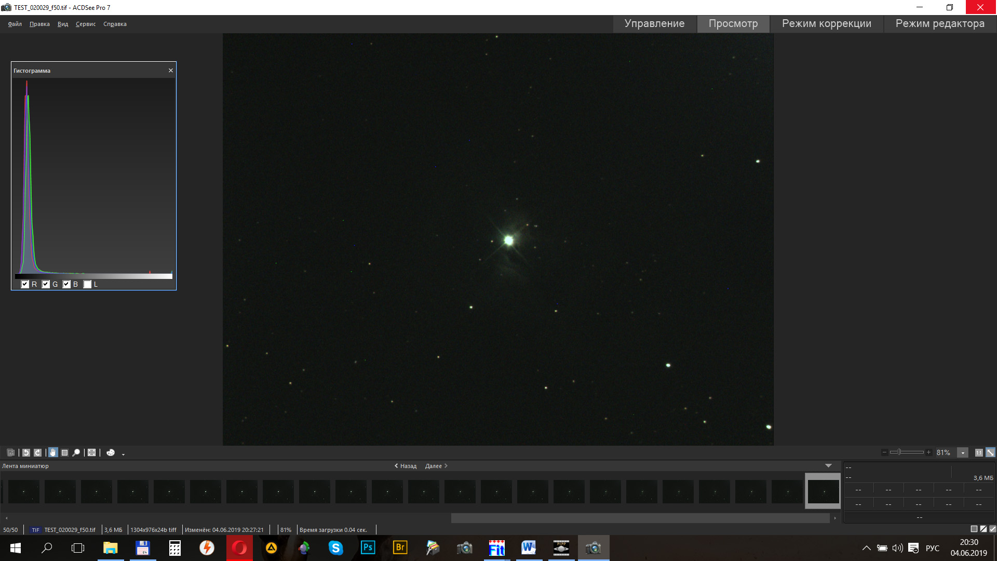Expand the dropdown arrow beside the palette icon
997x561 pixels.
click(123, 454)
